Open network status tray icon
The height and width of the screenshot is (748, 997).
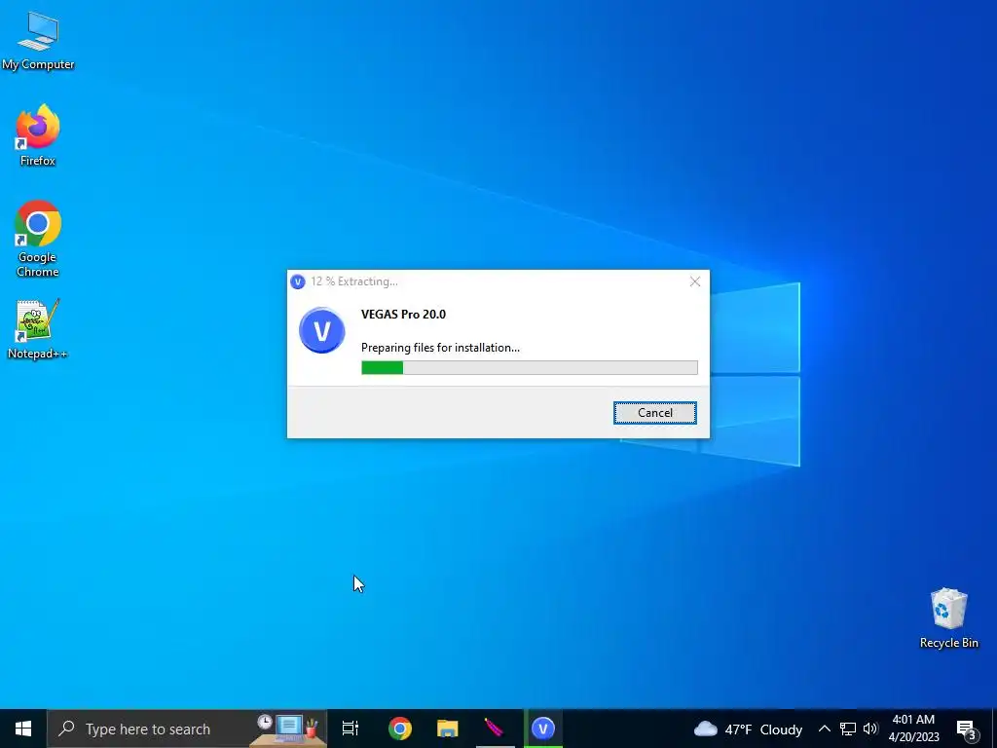pyautogui.click(x=848, y=729)
